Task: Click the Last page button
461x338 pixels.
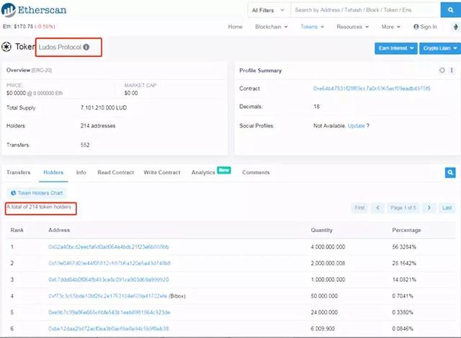Action: 447,208
